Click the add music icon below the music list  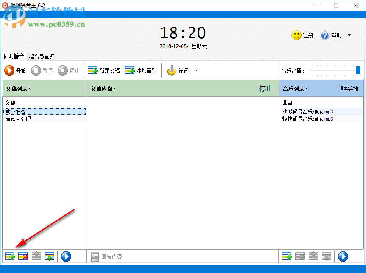tap(287, 256)
